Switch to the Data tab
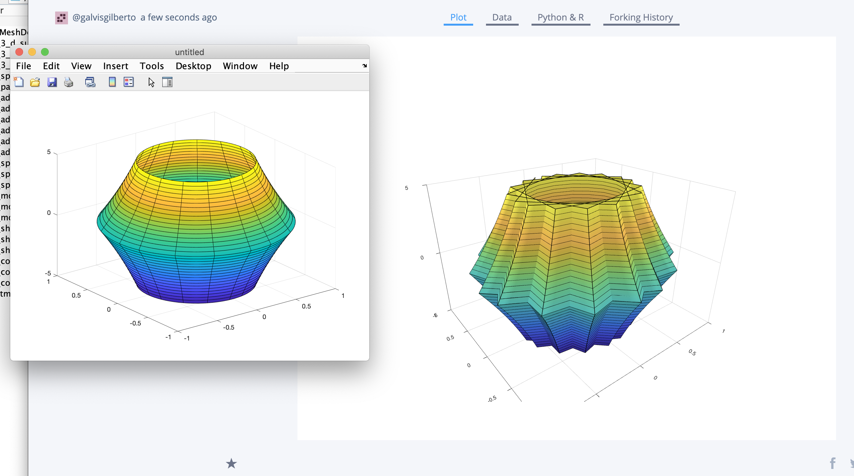This screenshot has width=854, height=476. click(x=502, y=18)
